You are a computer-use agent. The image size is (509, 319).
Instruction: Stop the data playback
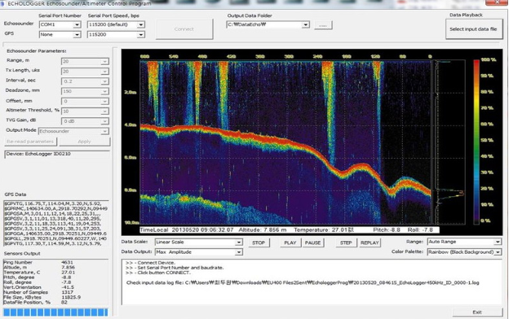click(x=259, y=243)
